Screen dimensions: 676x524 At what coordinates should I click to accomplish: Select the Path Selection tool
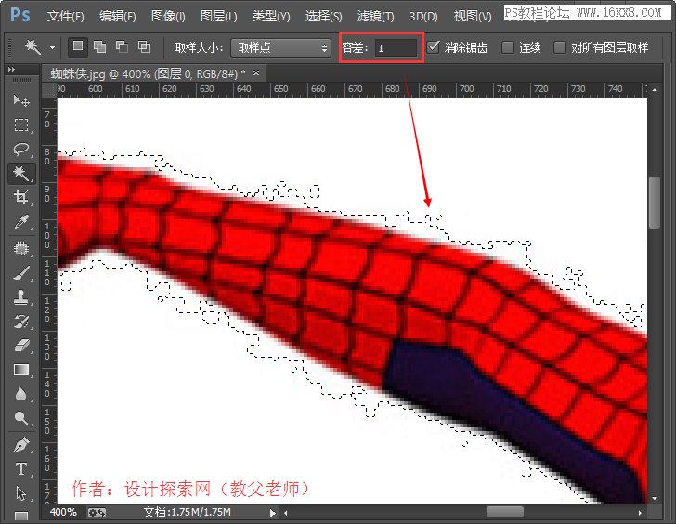point(21,493)
